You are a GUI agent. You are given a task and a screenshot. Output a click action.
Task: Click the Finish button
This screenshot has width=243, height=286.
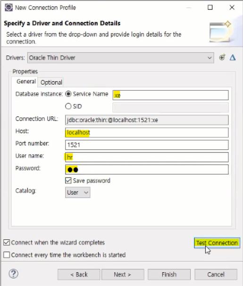pos(169,275)
